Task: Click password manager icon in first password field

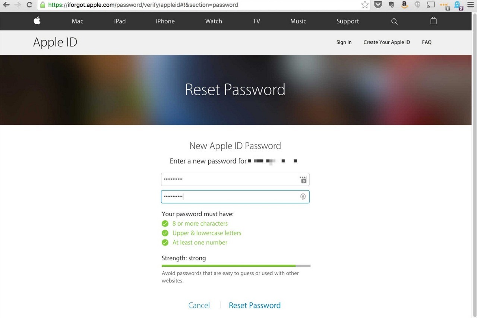Action: click(303, 180)
